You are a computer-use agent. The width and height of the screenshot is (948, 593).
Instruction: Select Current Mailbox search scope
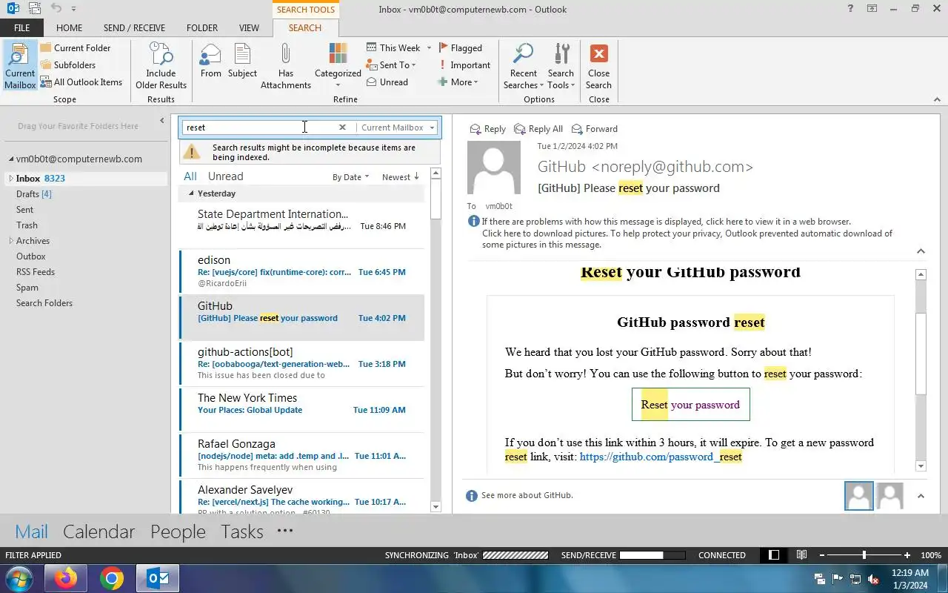(x=20, y=66)
